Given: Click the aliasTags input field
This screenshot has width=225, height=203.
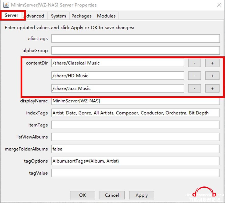Looking at the screenshot, I should click(x=136, y=38).
